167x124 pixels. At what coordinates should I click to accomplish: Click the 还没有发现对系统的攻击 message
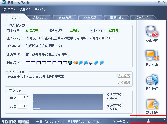pyautogui.click(x=36, y=76)
